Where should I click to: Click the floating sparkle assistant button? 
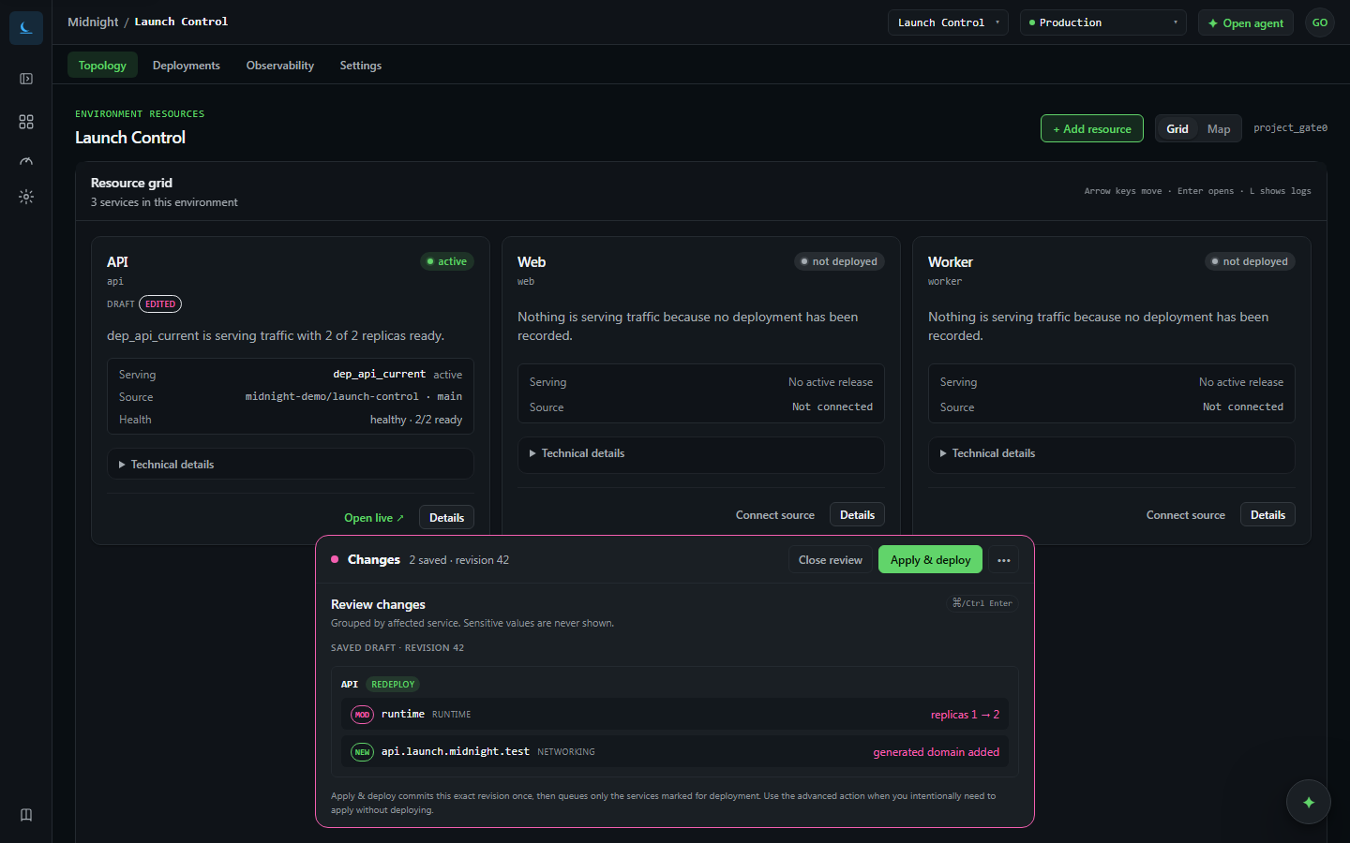tap(1309, 802)
